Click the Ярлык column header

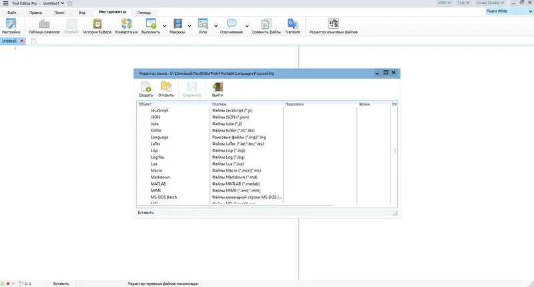374,104
